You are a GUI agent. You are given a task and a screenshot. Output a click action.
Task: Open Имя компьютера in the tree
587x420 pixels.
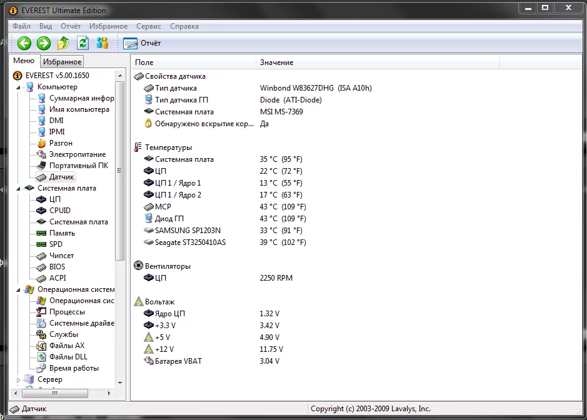click(79, 109)
